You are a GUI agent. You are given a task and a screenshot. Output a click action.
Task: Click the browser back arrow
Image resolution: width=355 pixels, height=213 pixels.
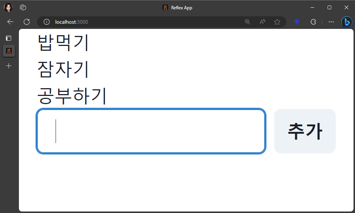(10, 22)
